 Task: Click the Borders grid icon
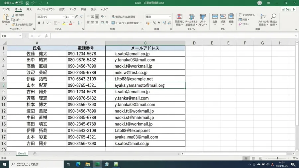pos(56,23)
